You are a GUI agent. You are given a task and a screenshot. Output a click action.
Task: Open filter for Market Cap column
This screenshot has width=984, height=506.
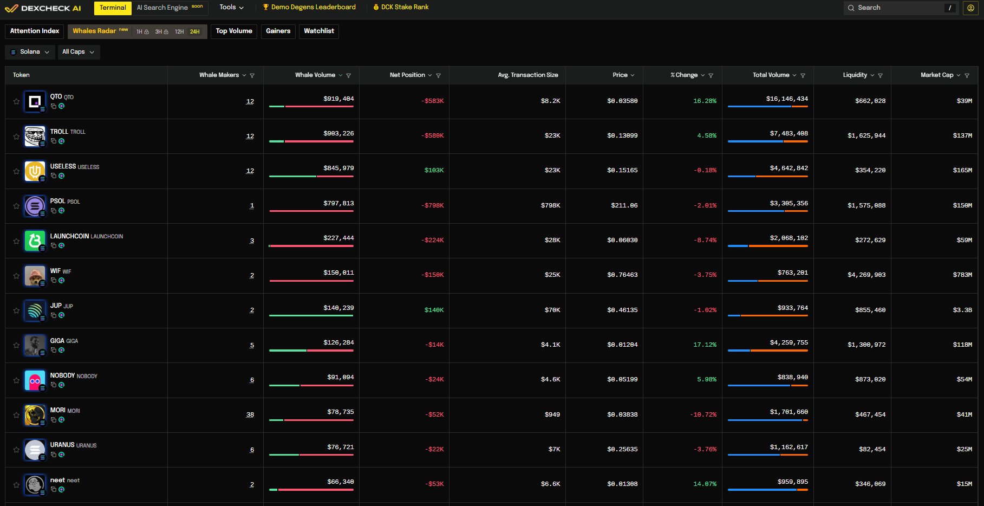[967, 75]
